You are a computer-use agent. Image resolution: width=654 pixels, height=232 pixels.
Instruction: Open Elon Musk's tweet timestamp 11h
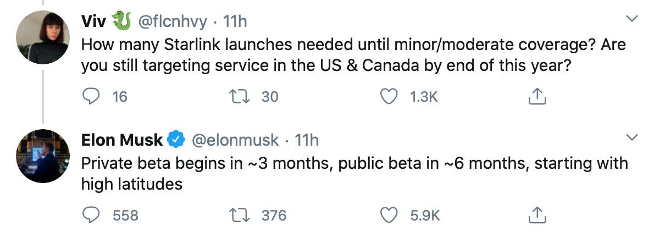pyautogui.click(x=307, y=140)
